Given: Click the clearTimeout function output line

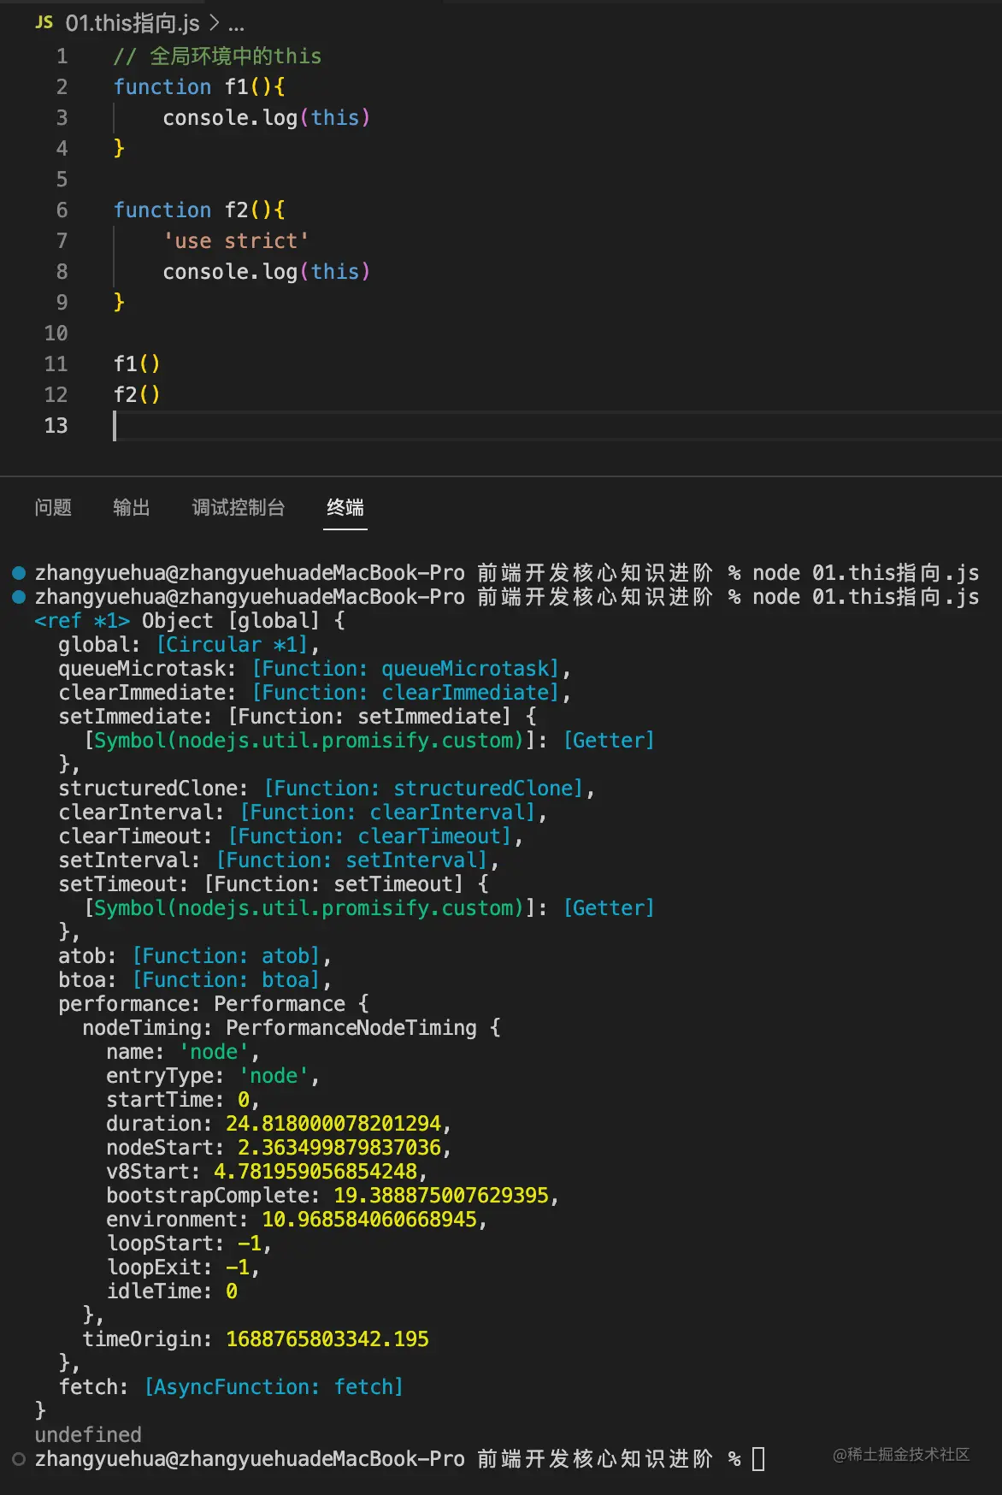Looking at the screenshot, I should 291,836.
